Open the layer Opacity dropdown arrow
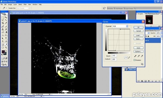 click(161, 33)
